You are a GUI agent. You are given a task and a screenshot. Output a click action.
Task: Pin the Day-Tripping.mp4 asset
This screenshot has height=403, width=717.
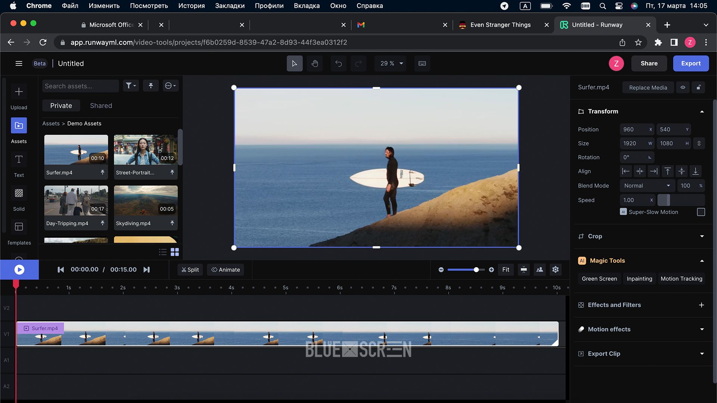pyautogui.click(x=102, y=223)
